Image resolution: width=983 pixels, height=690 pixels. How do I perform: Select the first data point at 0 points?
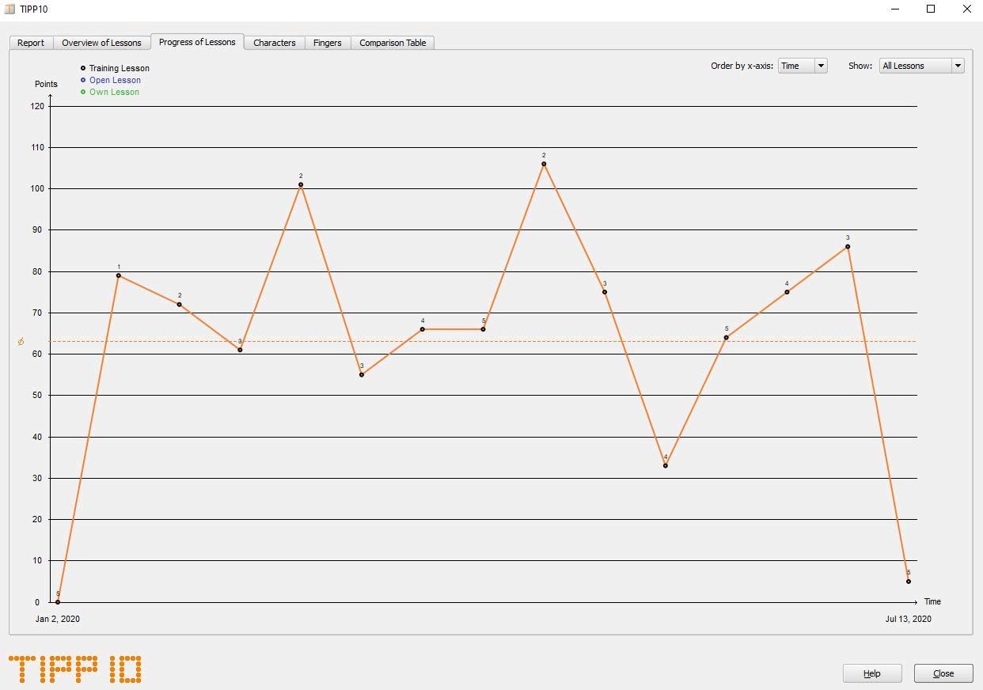click(58, 601)
